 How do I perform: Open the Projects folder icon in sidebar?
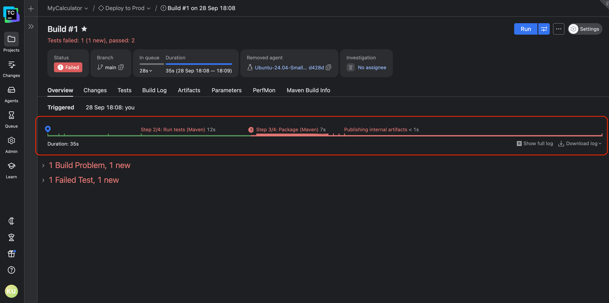click(11, 39)
